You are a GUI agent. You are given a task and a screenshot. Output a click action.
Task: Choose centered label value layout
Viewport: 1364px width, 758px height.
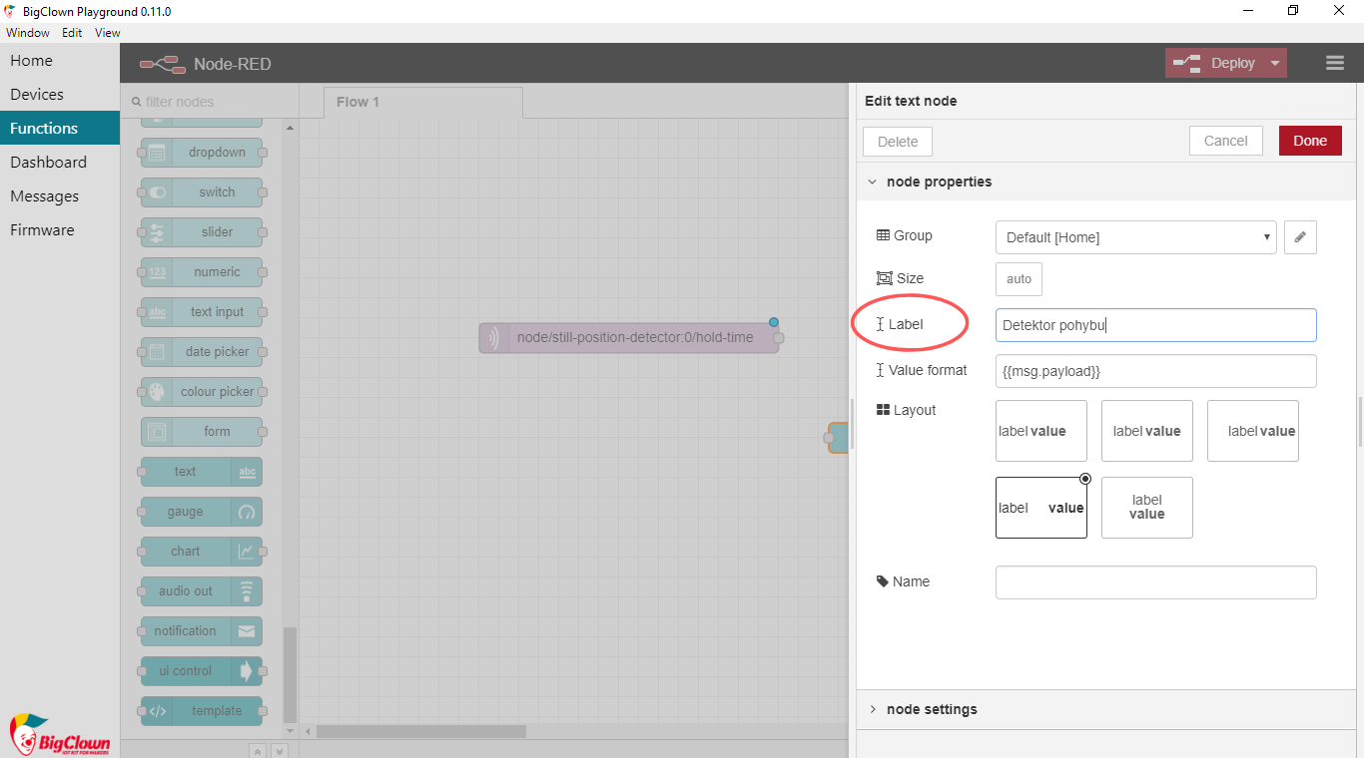click(1146, 431)
